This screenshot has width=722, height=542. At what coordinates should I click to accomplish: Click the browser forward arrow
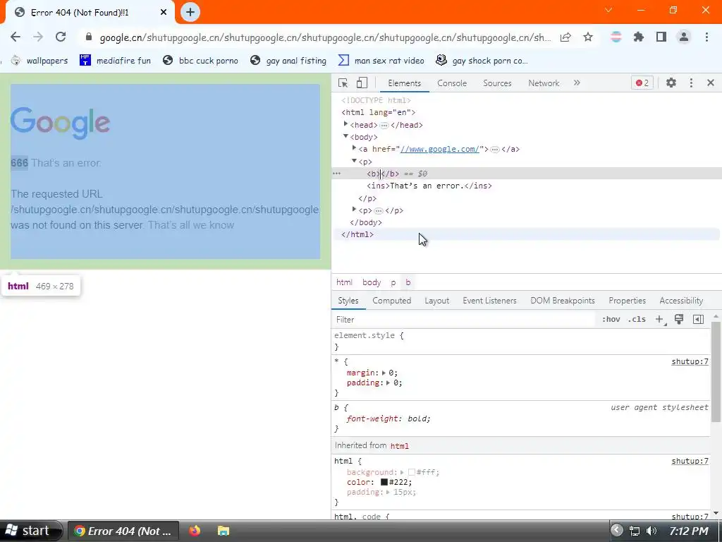[x=38, y=37]
